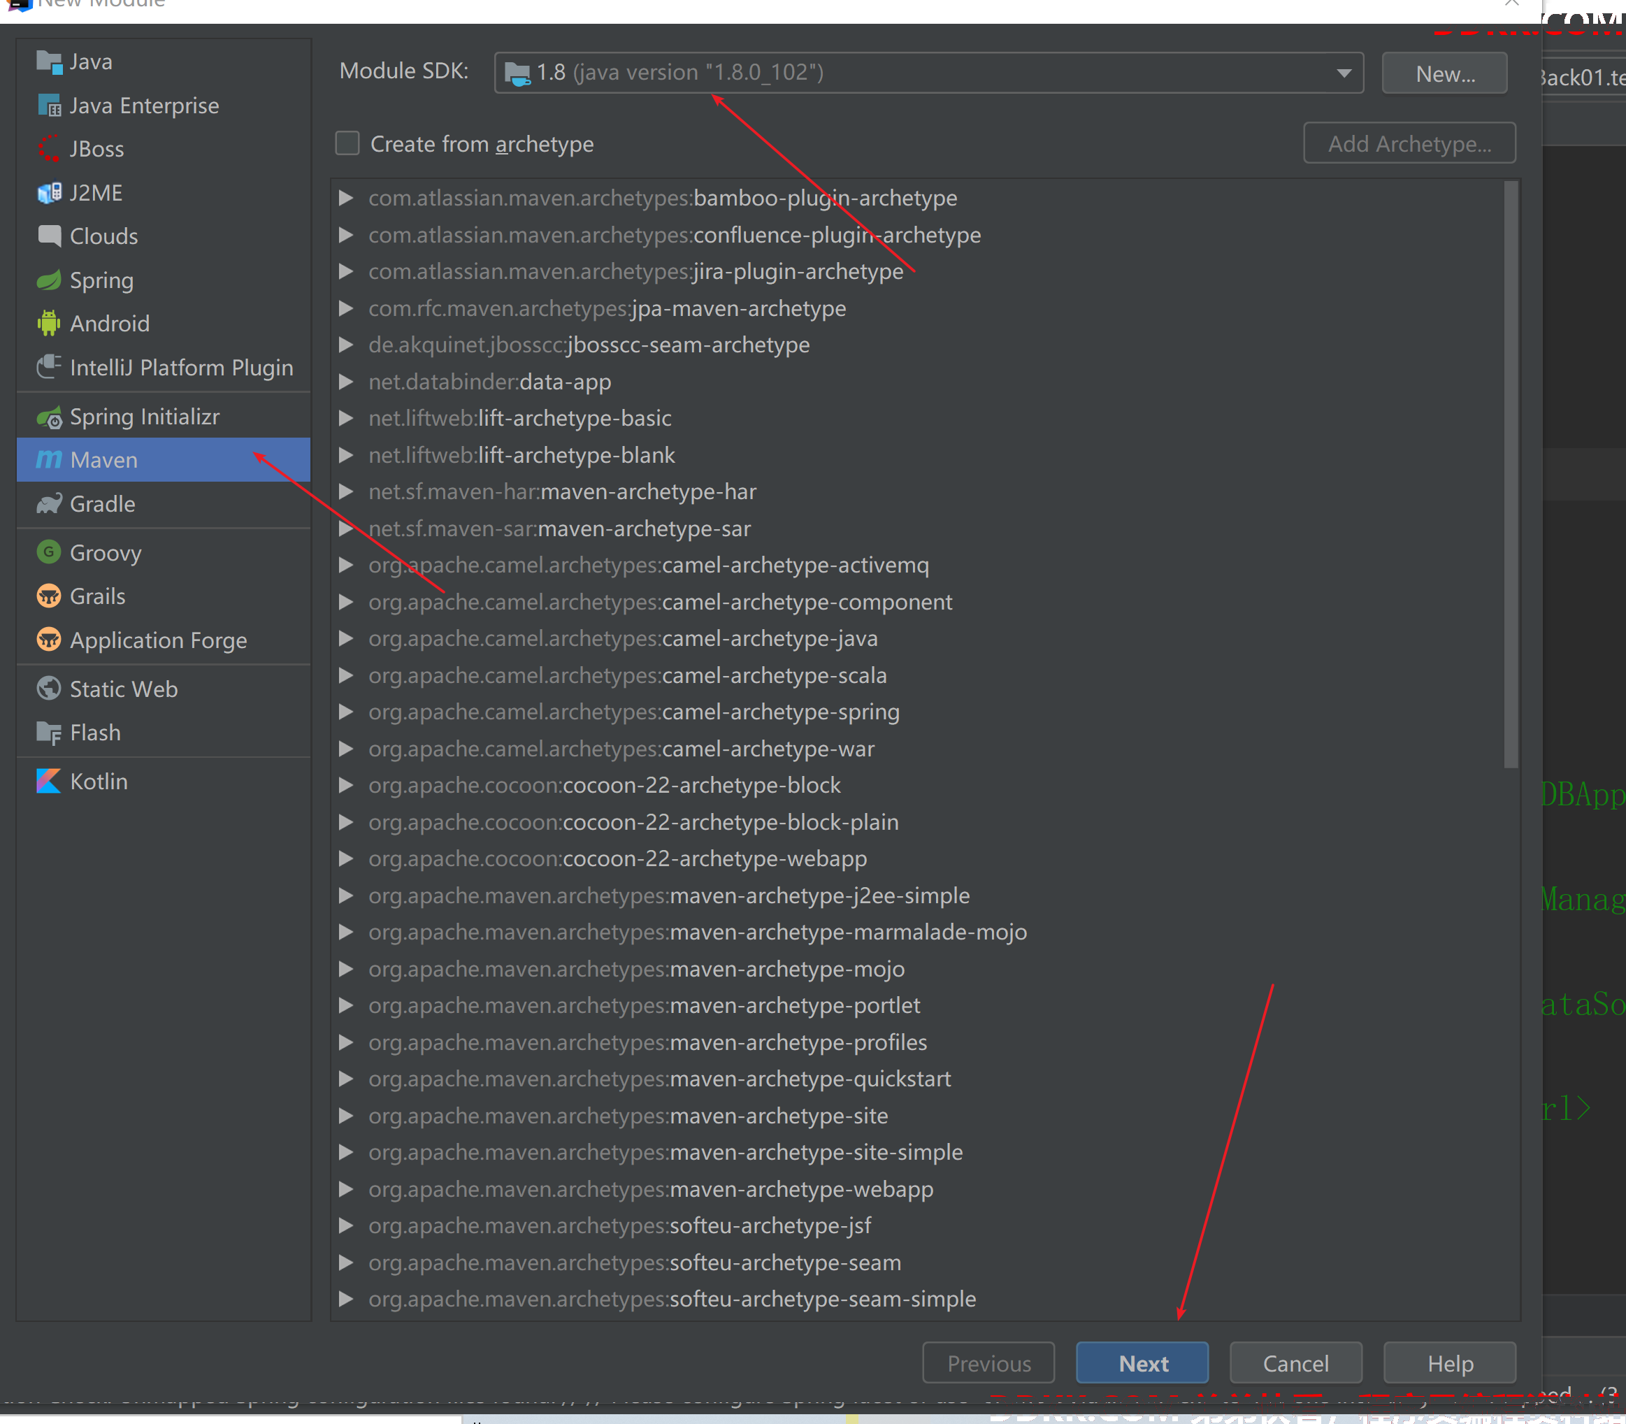This screenshot has width=1626, height=1424.
Task: Select the Java module type icon
Action: click(49, 62)
